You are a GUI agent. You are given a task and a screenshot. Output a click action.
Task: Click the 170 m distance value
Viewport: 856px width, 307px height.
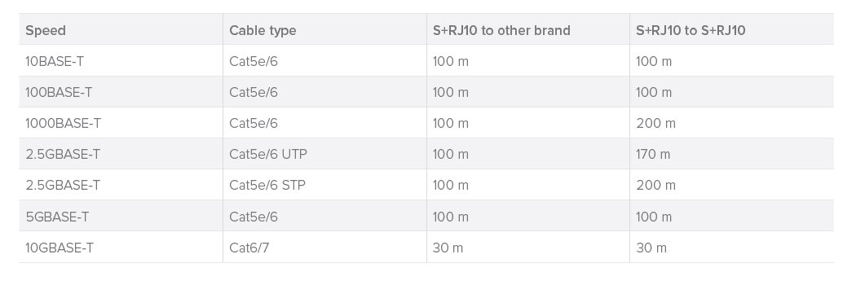[653, 155]
